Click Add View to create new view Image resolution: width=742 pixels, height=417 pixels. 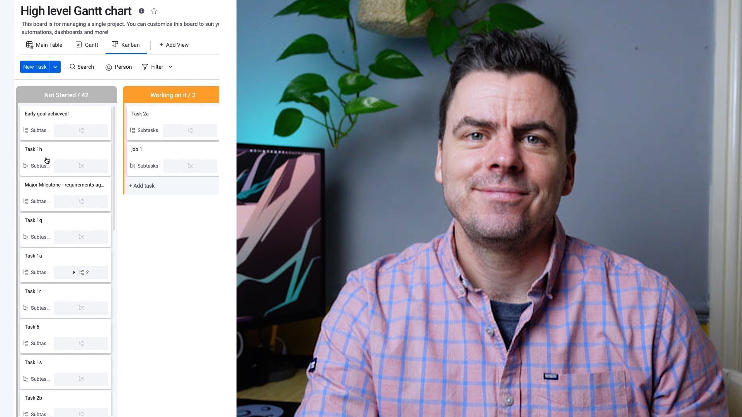click(173, 45)
